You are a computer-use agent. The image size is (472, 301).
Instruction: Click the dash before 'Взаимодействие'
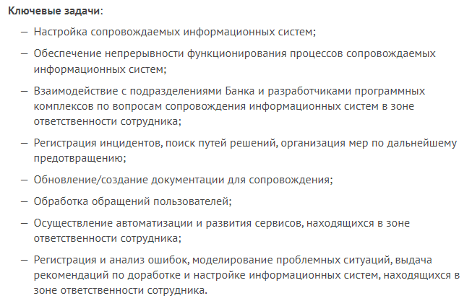25,91
